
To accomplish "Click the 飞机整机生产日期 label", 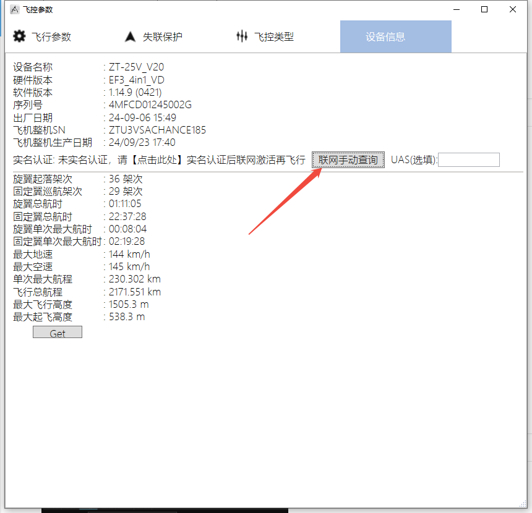I will pos(53,142).
